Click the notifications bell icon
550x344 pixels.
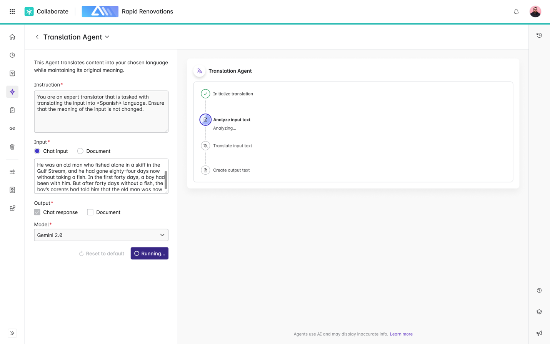pyautogui.click(x=516, y=12)
